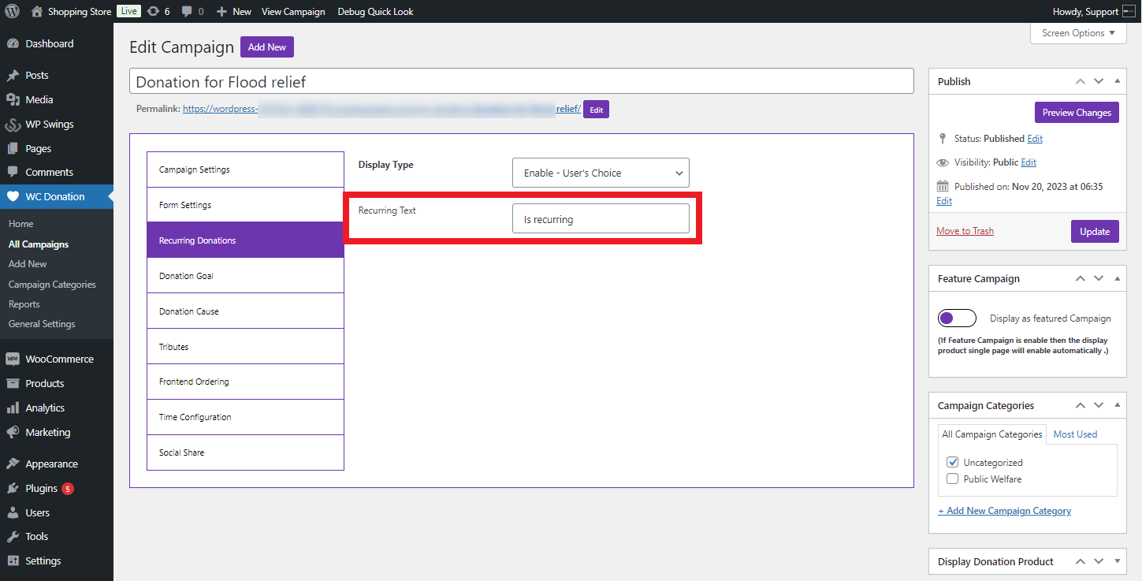Open View Campaign in the admin bar
The width and height of the screenshot is (1142, 581).
pyautogui.click(x=293, y=12)
